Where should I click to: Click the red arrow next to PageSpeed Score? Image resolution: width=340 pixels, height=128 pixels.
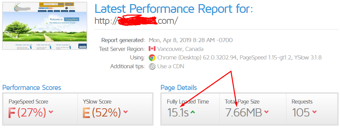point(51,112)
